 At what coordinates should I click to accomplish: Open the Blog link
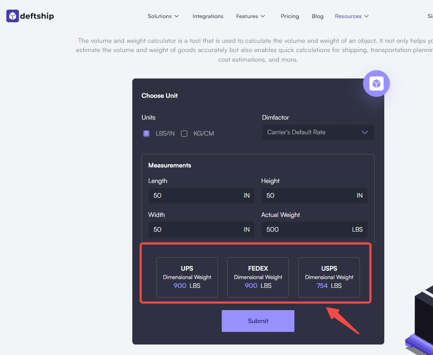(x=318, y=16)
